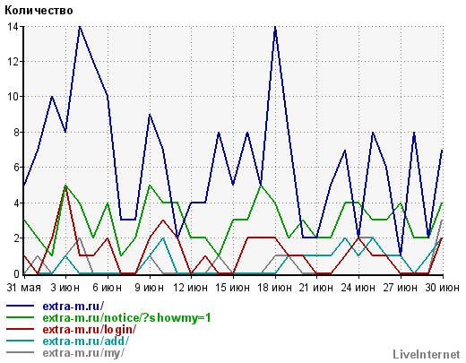Click the 9 июн date label
The image size is (466, 363).
[149, 288]
